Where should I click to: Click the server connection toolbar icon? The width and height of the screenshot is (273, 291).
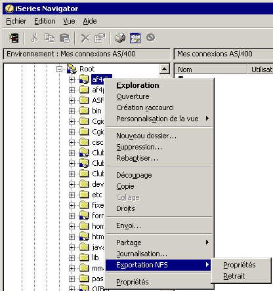(x=14, y=38)
